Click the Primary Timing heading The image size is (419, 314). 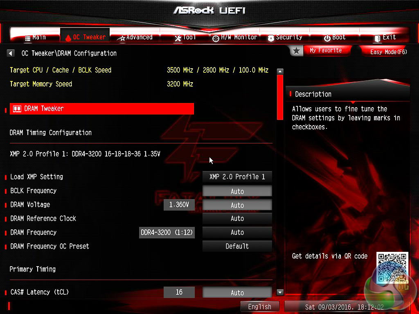pyautogui.click(x=33, y=269)
